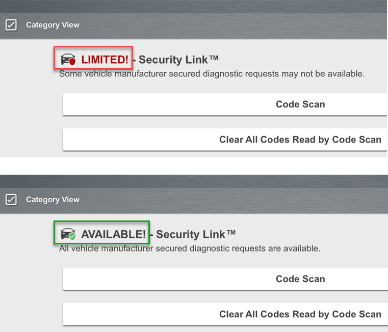Click 'All vehicle manufacturer secured' message text
The height and width of the screenshot is (332, 388).
tap(190, 249)
